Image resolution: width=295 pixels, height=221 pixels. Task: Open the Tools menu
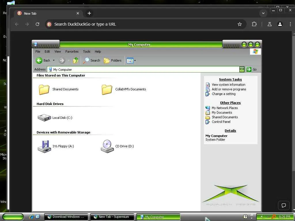pos(87,52)
